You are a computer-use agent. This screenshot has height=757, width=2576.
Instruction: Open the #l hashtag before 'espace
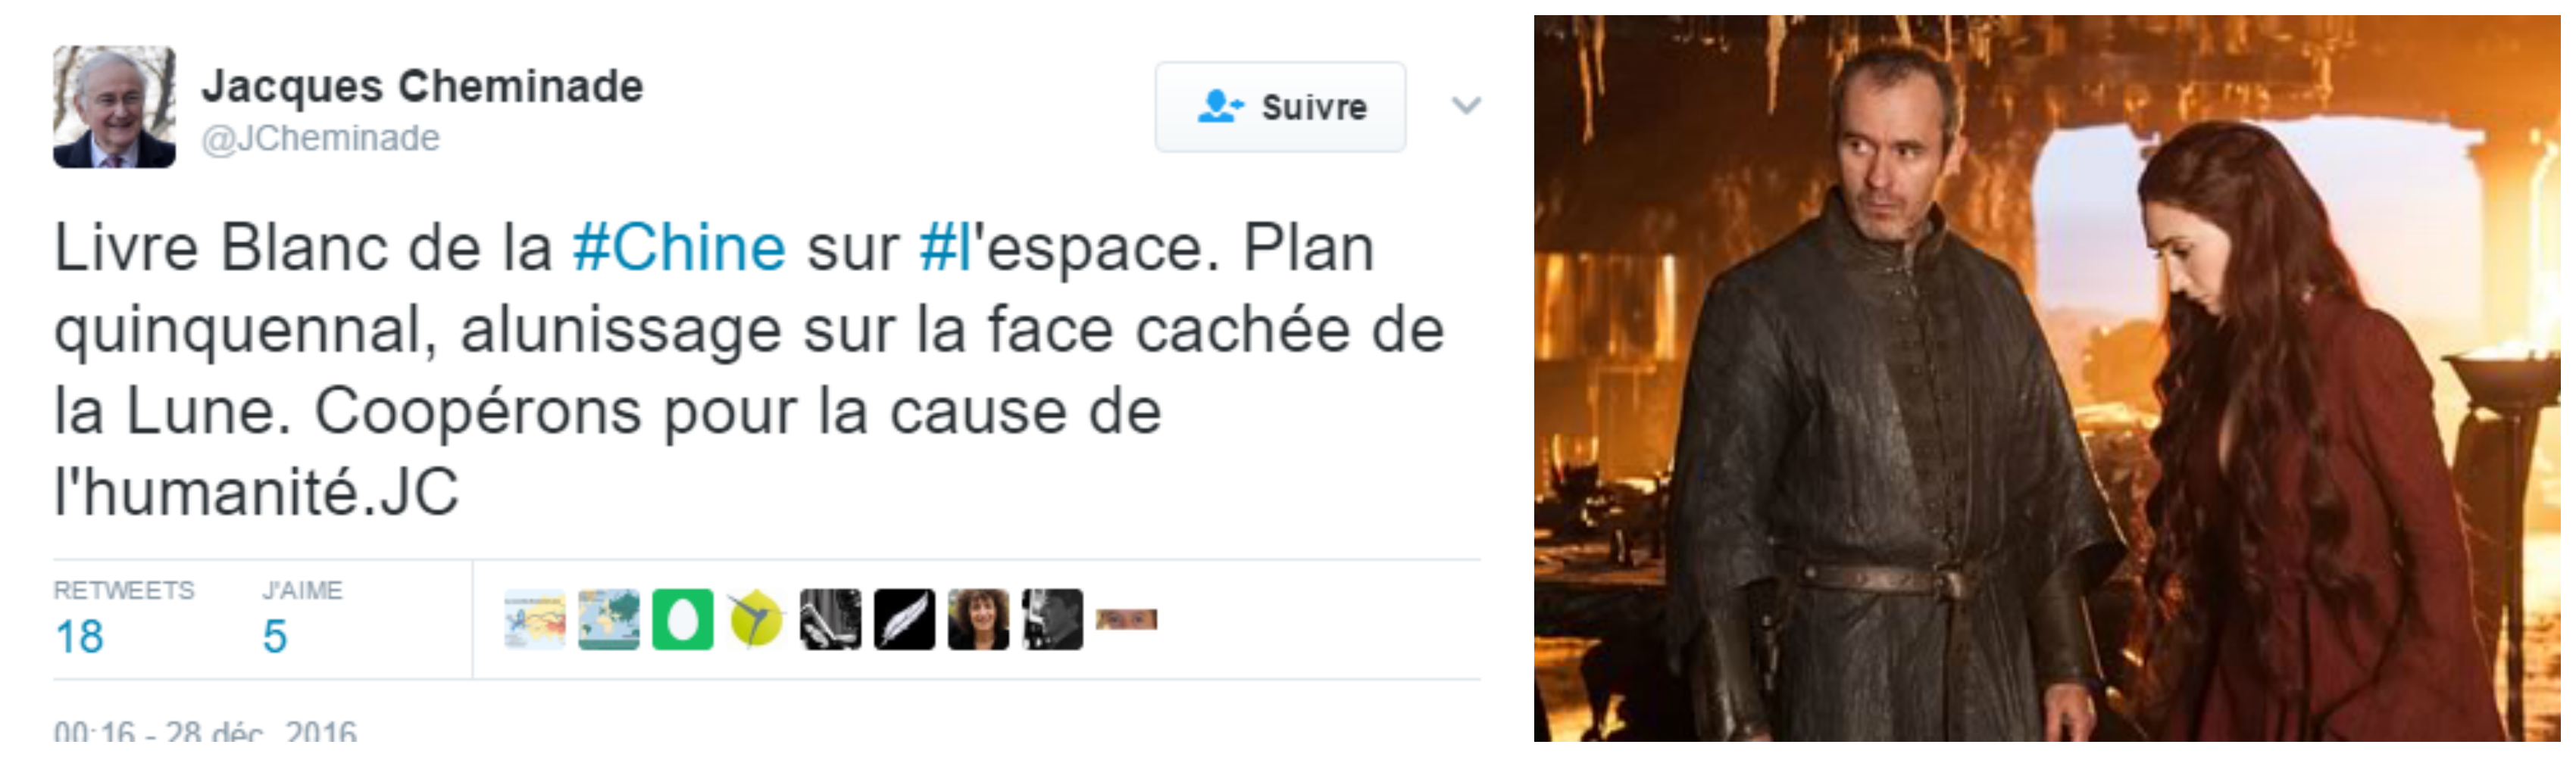point(945,248)
